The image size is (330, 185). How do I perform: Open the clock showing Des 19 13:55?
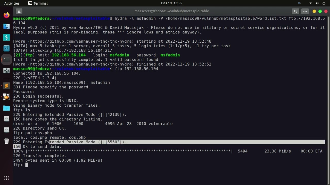[x=172, y=3]
